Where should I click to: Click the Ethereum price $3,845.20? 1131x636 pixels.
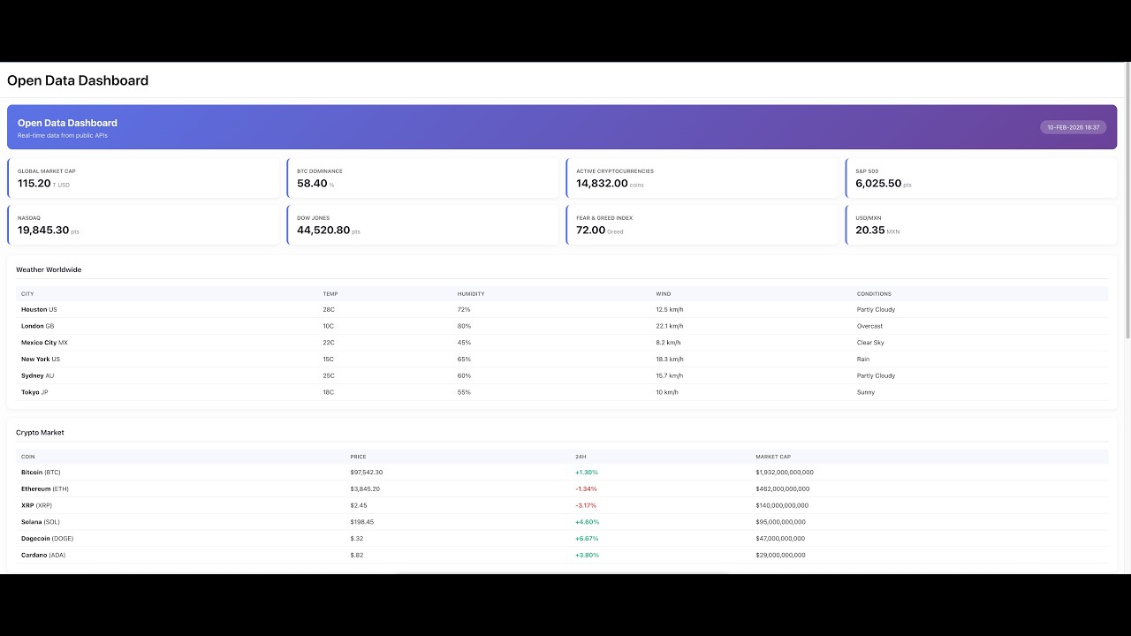point(365,488)
